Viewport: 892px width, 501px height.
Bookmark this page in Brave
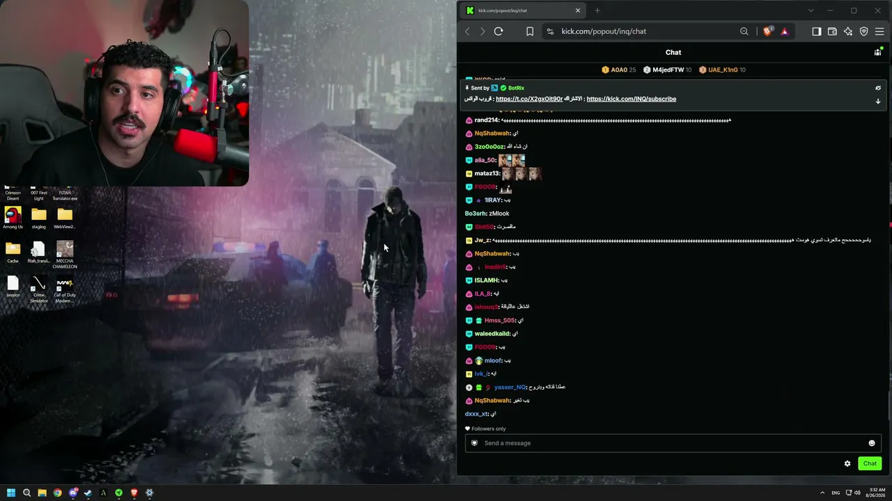click(530, 31)
